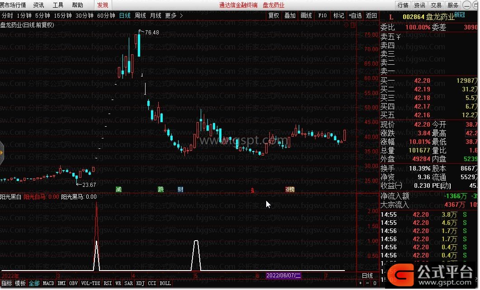Click the 复权 toolbar item
Screen dimensions: 480x290
click(x=274, y=15)
